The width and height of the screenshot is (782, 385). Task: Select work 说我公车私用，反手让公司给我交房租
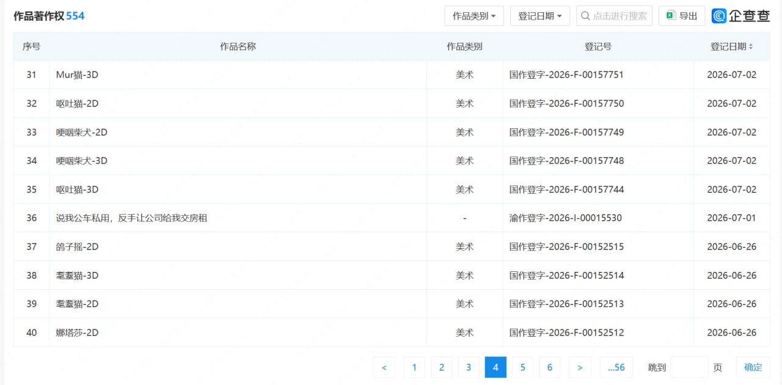[131, 218]
